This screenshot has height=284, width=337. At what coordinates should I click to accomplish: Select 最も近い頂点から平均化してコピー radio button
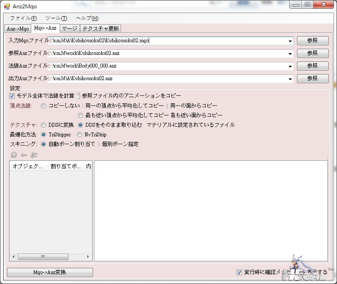coord(80,115)
